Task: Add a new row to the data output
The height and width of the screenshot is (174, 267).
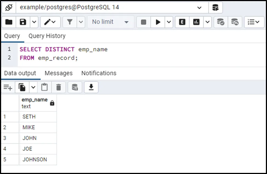Action: [x=8, y=87]
